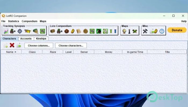Click the dwarf icon in Tracking Synopsis
Viewport: 188px width, 107px height.
tap(13, 31)
